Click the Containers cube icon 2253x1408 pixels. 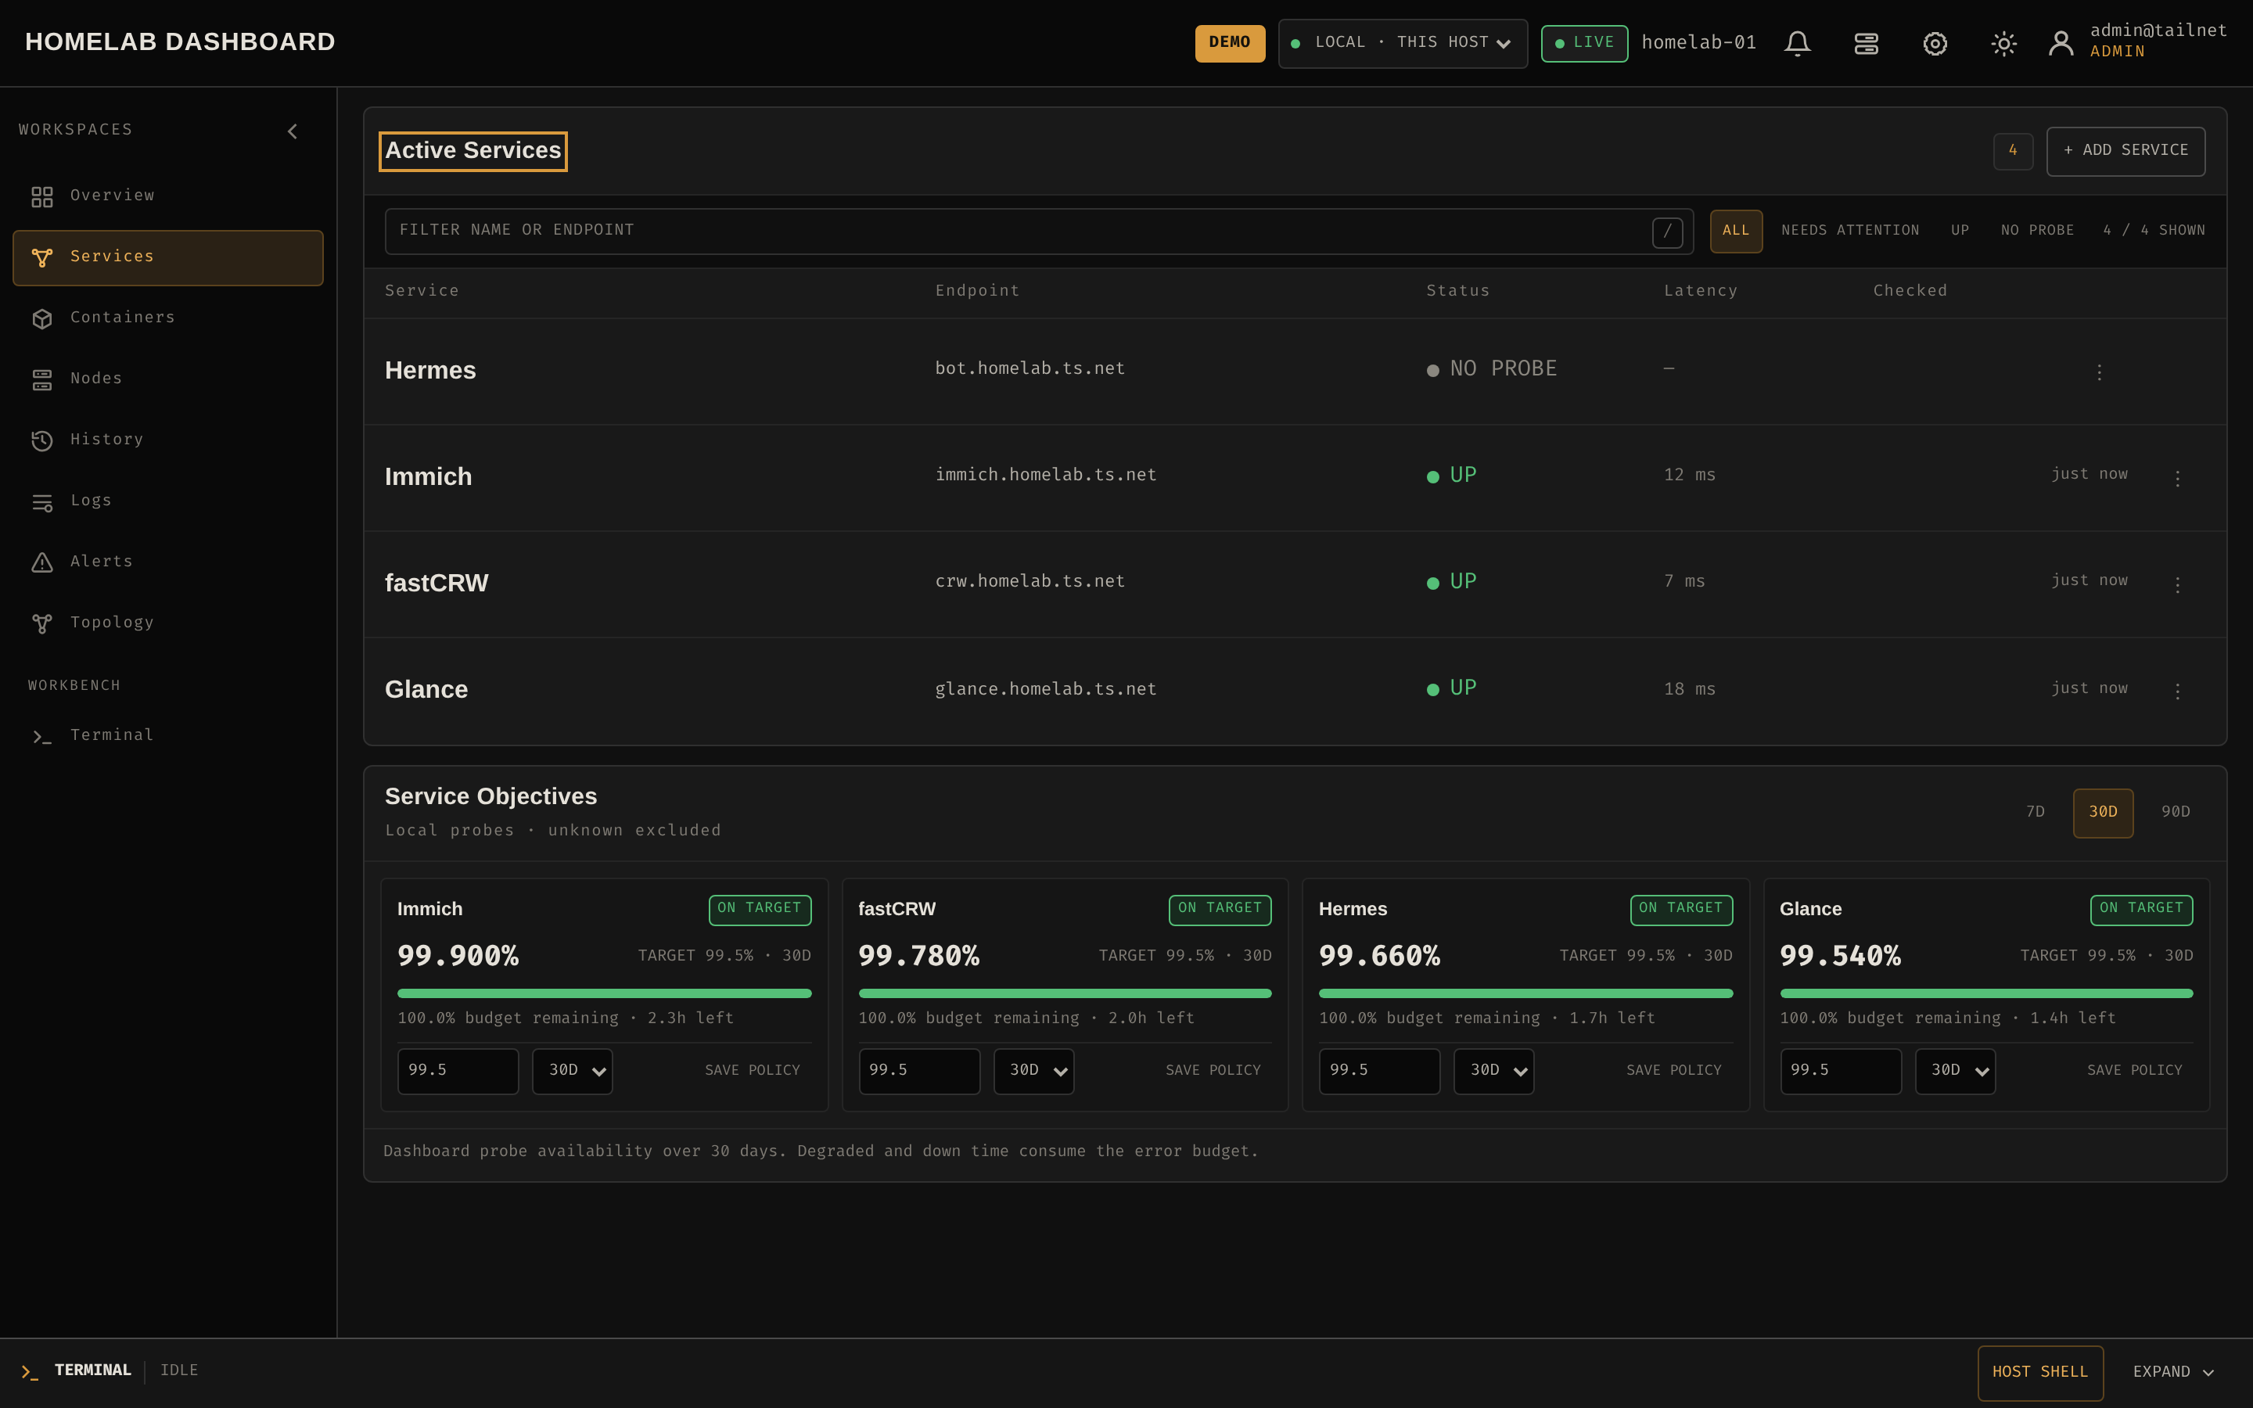point(42,318)
